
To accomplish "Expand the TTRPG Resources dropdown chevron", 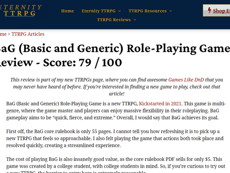I will [x=170, y=11].
